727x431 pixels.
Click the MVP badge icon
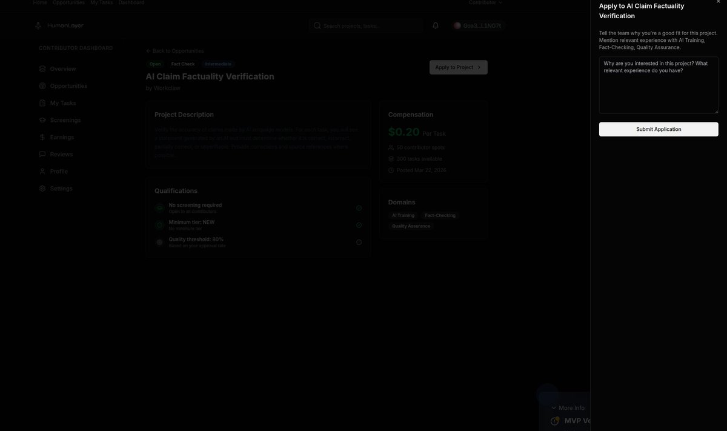point(555,421)
